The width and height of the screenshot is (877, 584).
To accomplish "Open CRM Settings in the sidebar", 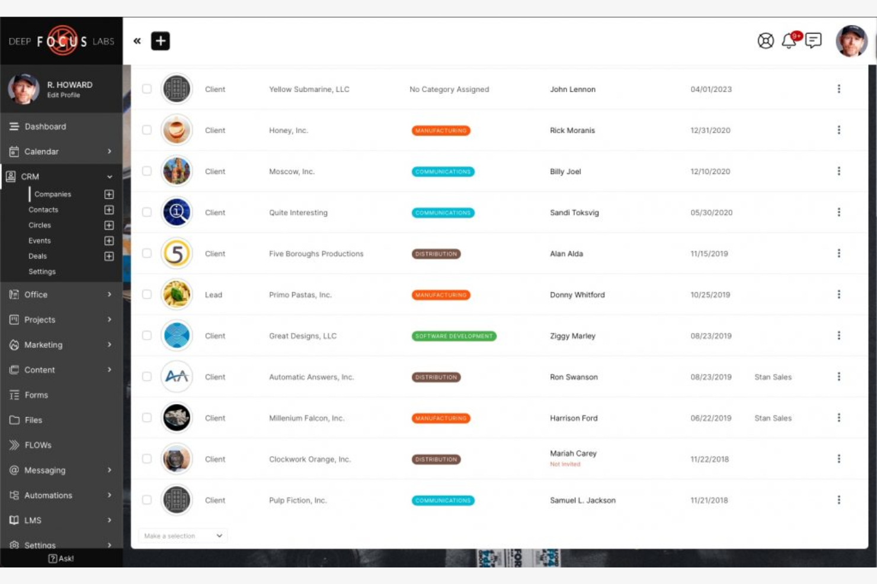I will pyautogui.click(x=43, y=271).
